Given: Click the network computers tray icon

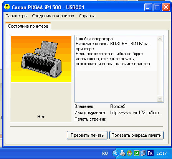Looking at the screenshot, I should [x=143, y=153].
